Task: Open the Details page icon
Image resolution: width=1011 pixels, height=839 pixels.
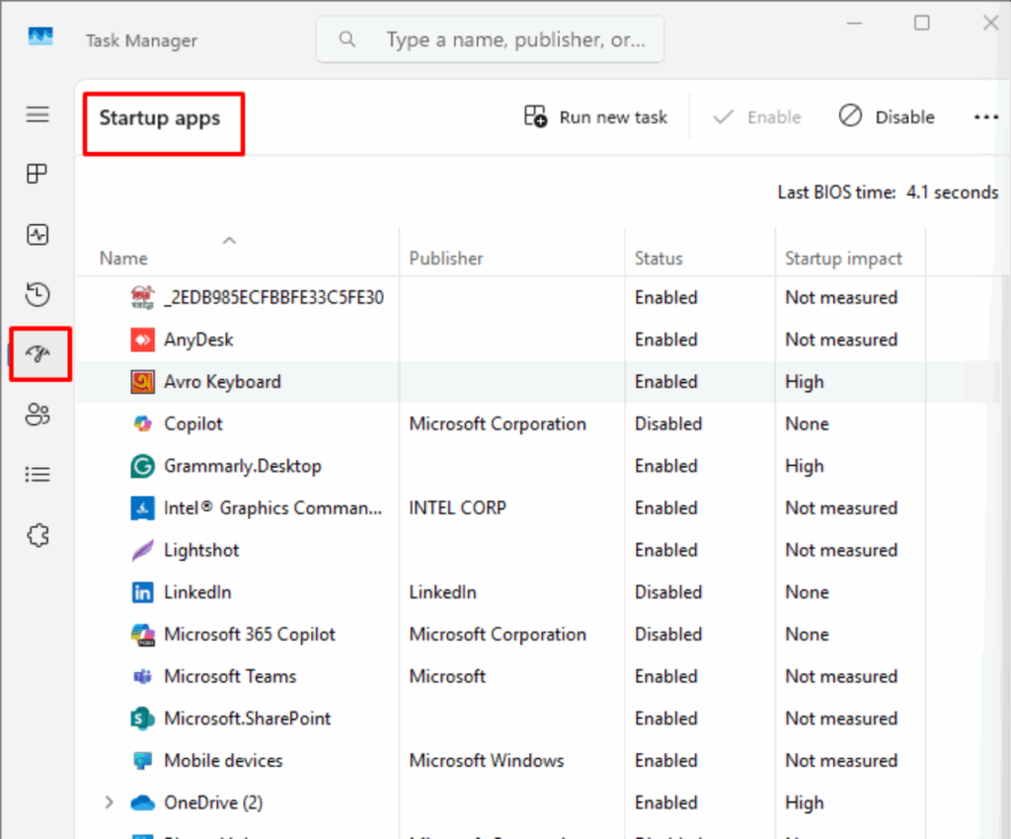Action: (x=38, y=474)
